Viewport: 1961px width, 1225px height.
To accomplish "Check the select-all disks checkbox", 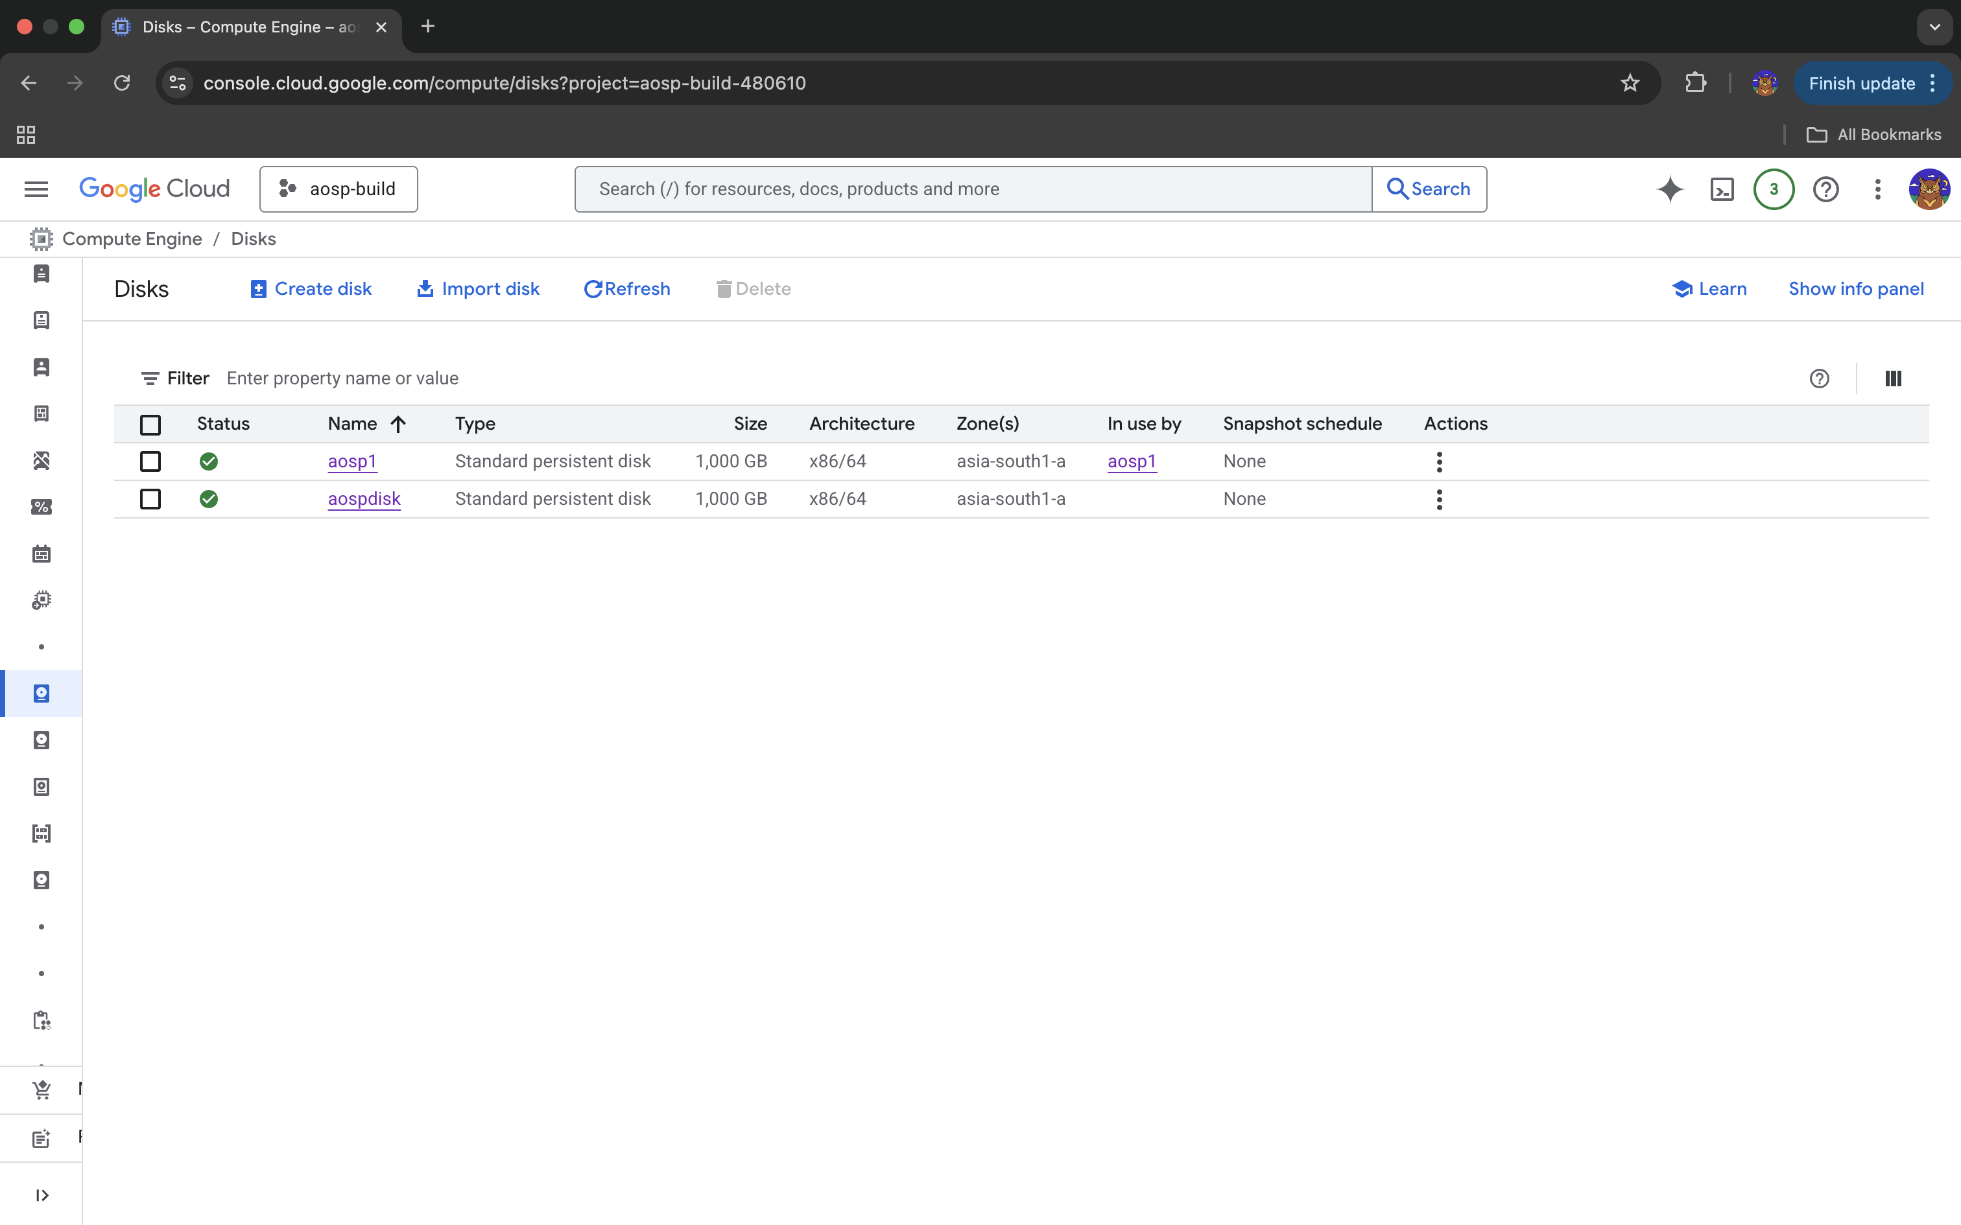I will 150,424.
